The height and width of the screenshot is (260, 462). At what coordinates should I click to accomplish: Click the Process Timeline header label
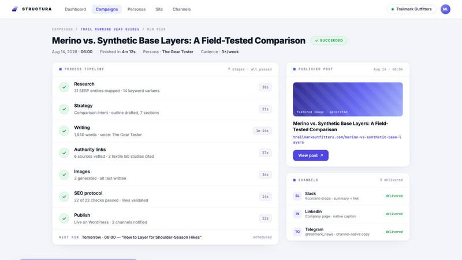point(84,69)
